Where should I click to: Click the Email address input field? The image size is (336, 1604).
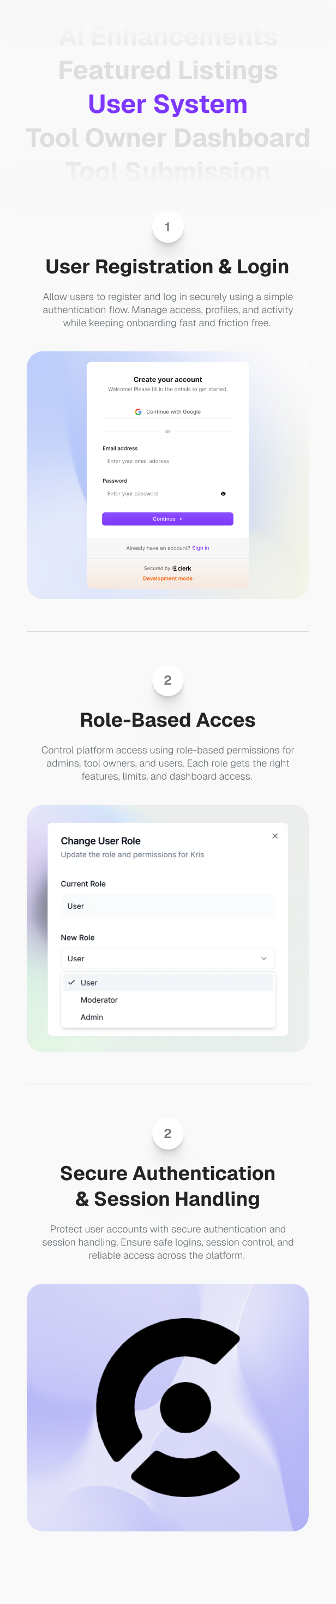167,462
